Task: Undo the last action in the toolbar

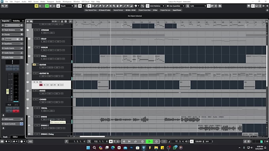Action: (3, 6)
